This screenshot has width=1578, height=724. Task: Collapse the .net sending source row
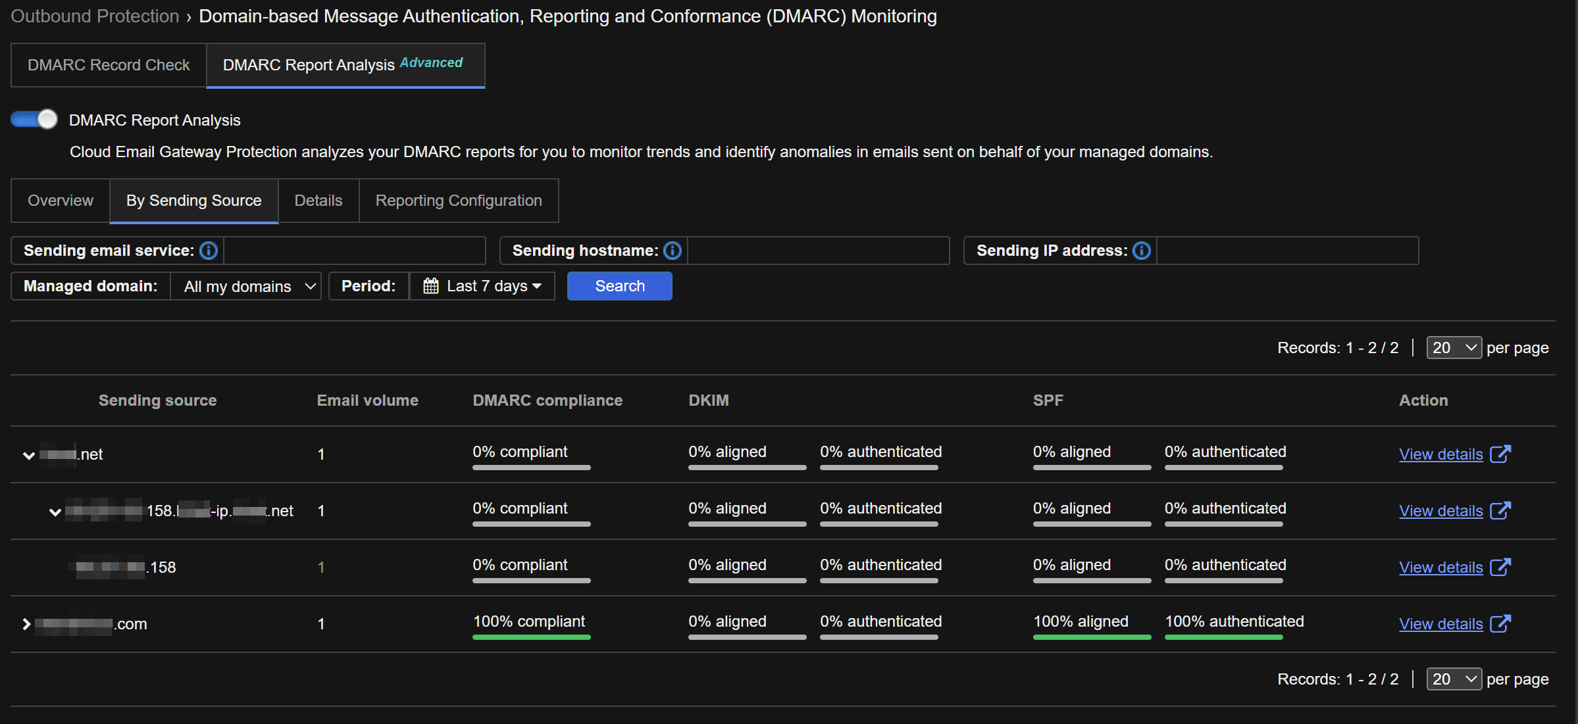pyautogui.click(x=28, y=455)
